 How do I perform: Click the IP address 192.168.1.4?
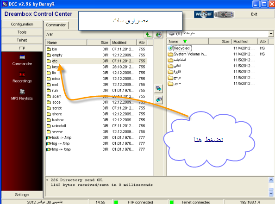[250, 202]
